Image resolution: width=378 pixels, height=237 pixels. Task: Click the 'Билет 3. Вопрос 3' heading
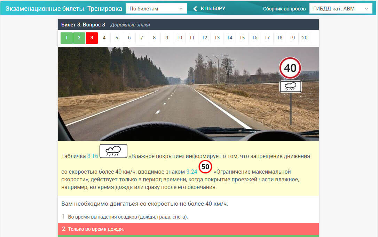point(83,25)
